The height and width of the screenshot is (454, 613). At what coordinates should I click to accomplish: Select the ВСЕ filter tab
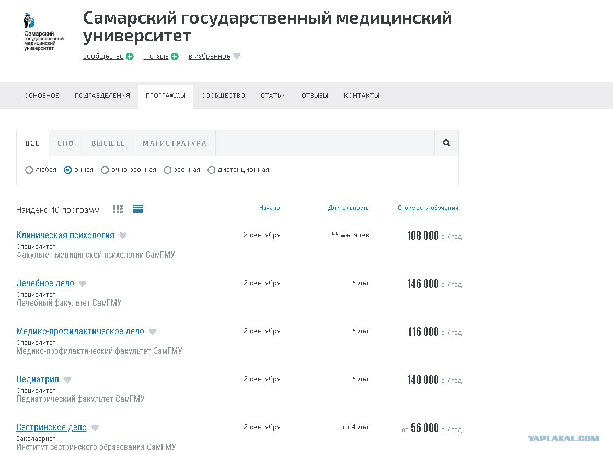(32, 143)
